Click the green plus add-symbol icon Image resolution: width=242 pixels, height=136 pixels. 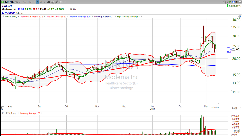pyautogui.click(x=3, y=2)
